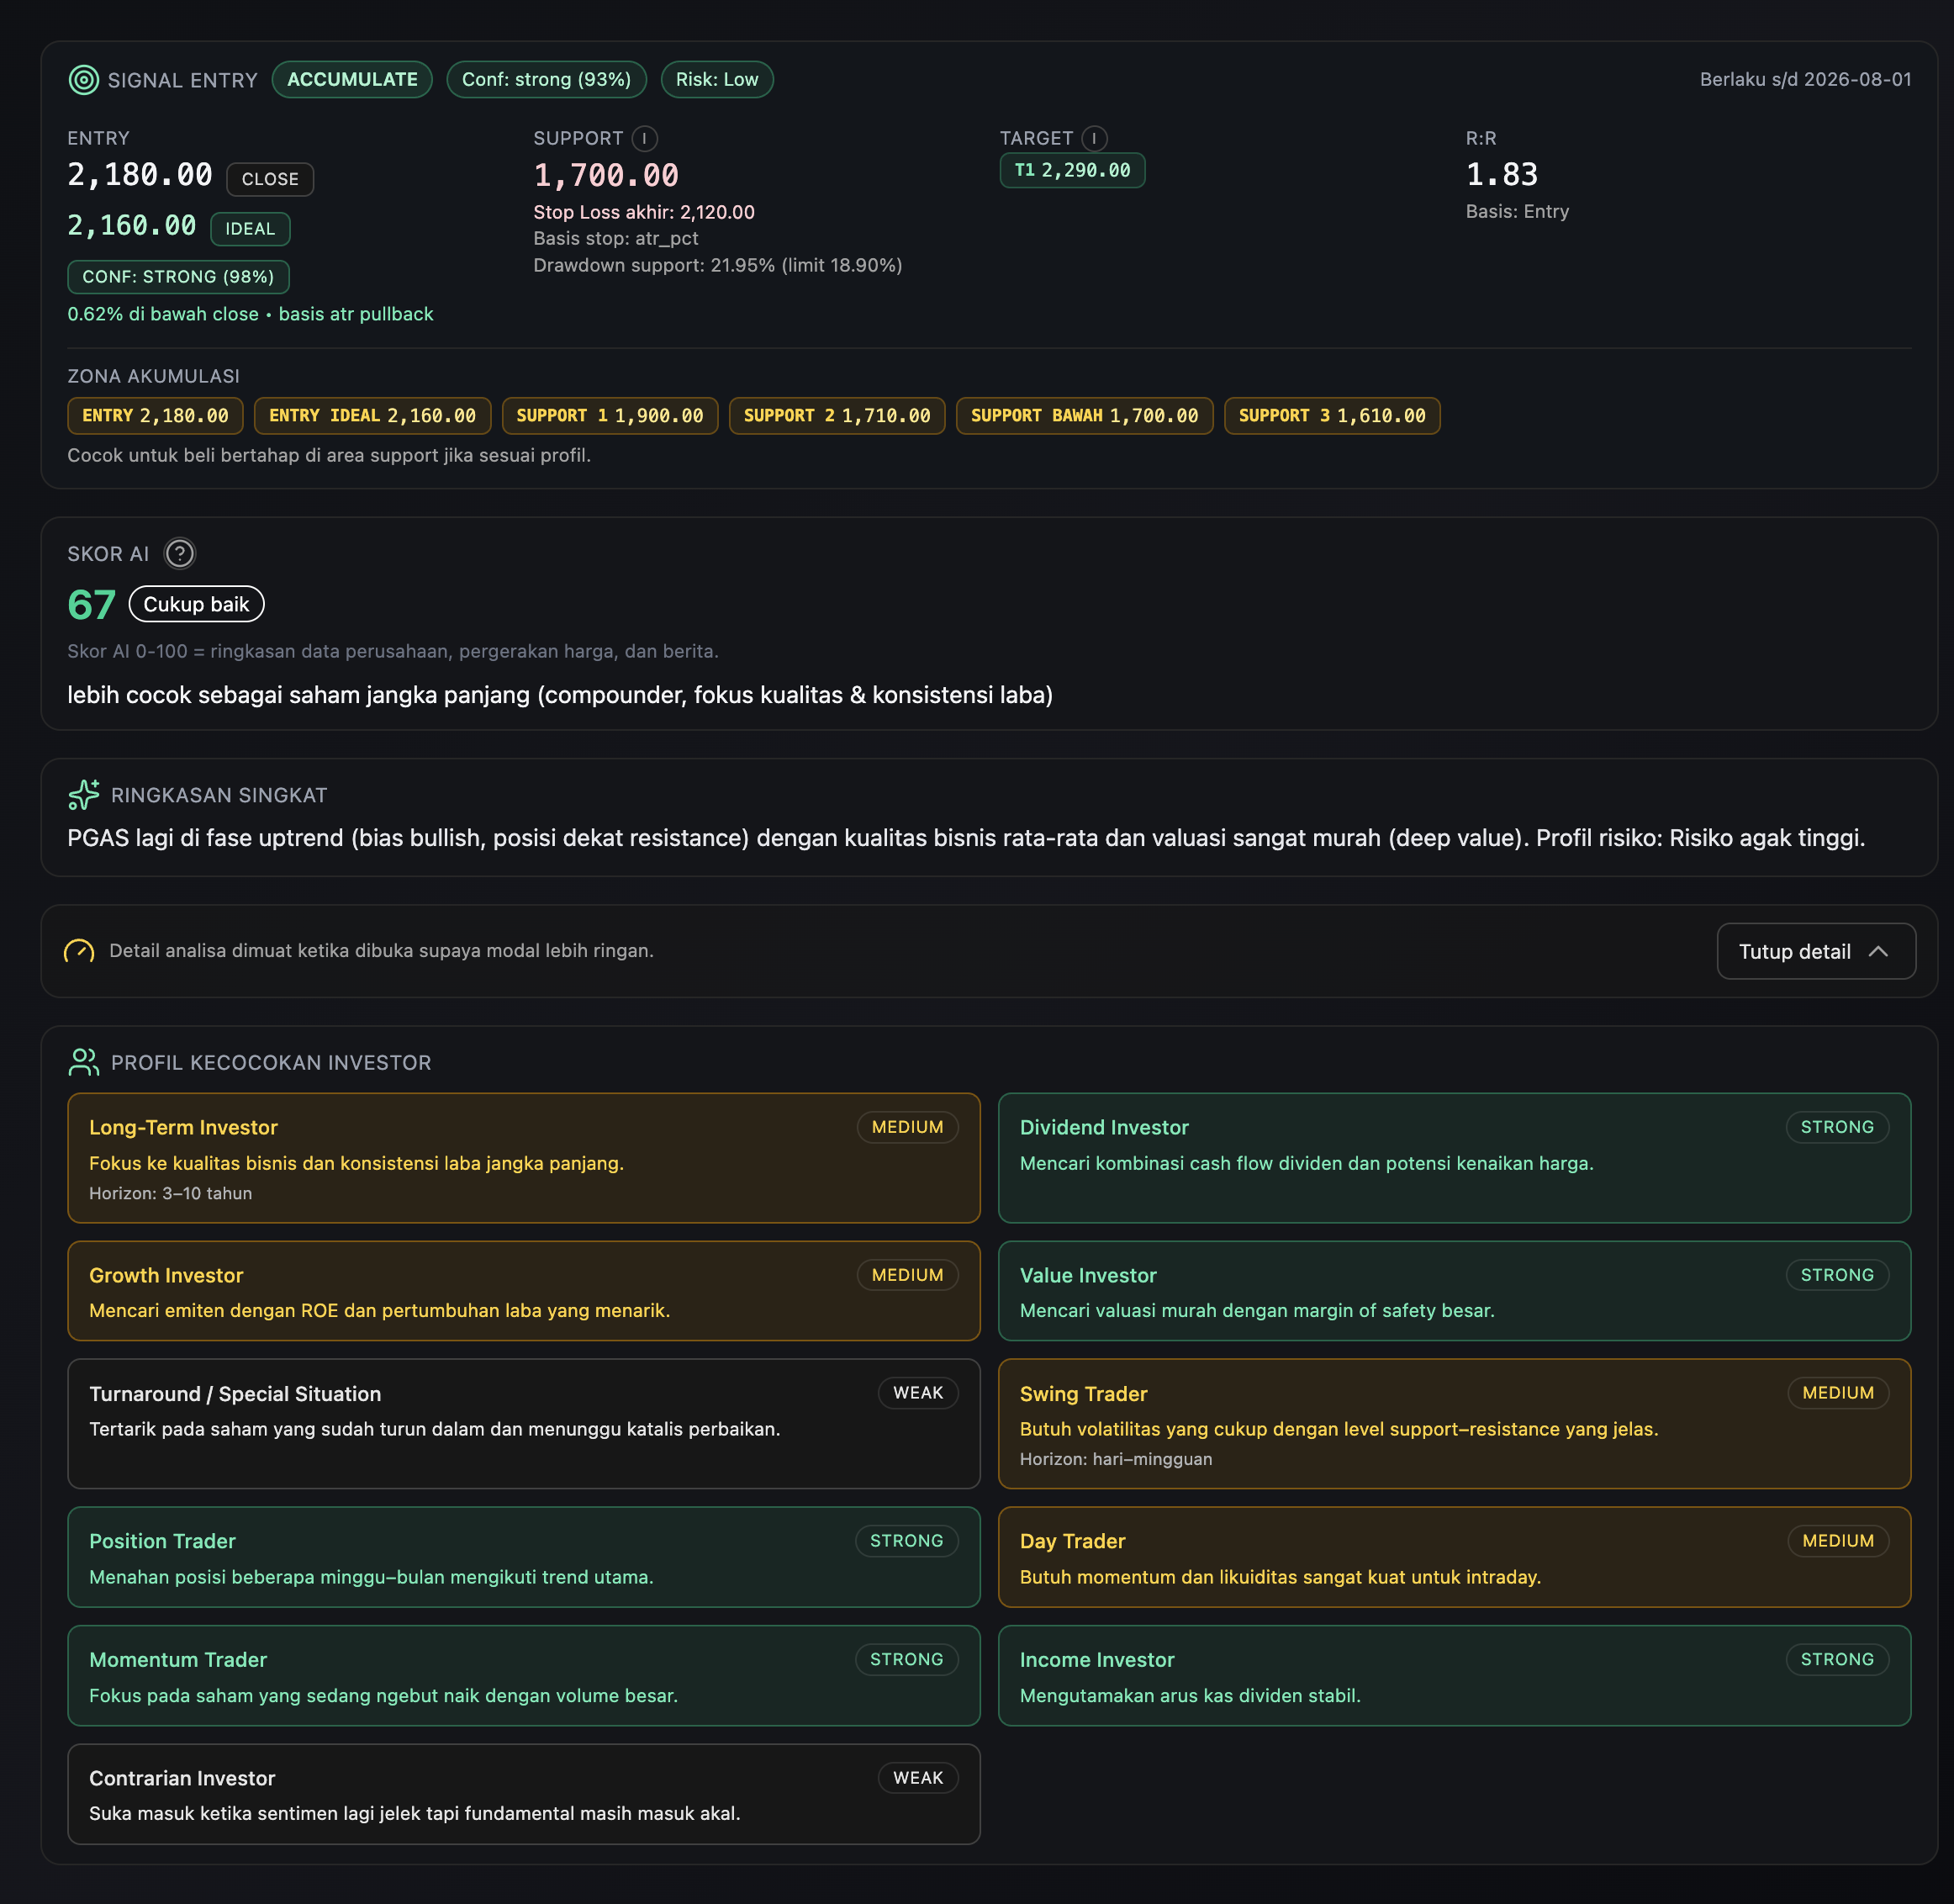Click the Conf: strong (93%) badge
1954x1904 pixels.
pos(546,80)
